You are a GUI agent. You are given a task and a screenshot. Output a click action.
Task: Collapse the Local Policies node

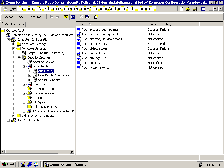(24, 66)
